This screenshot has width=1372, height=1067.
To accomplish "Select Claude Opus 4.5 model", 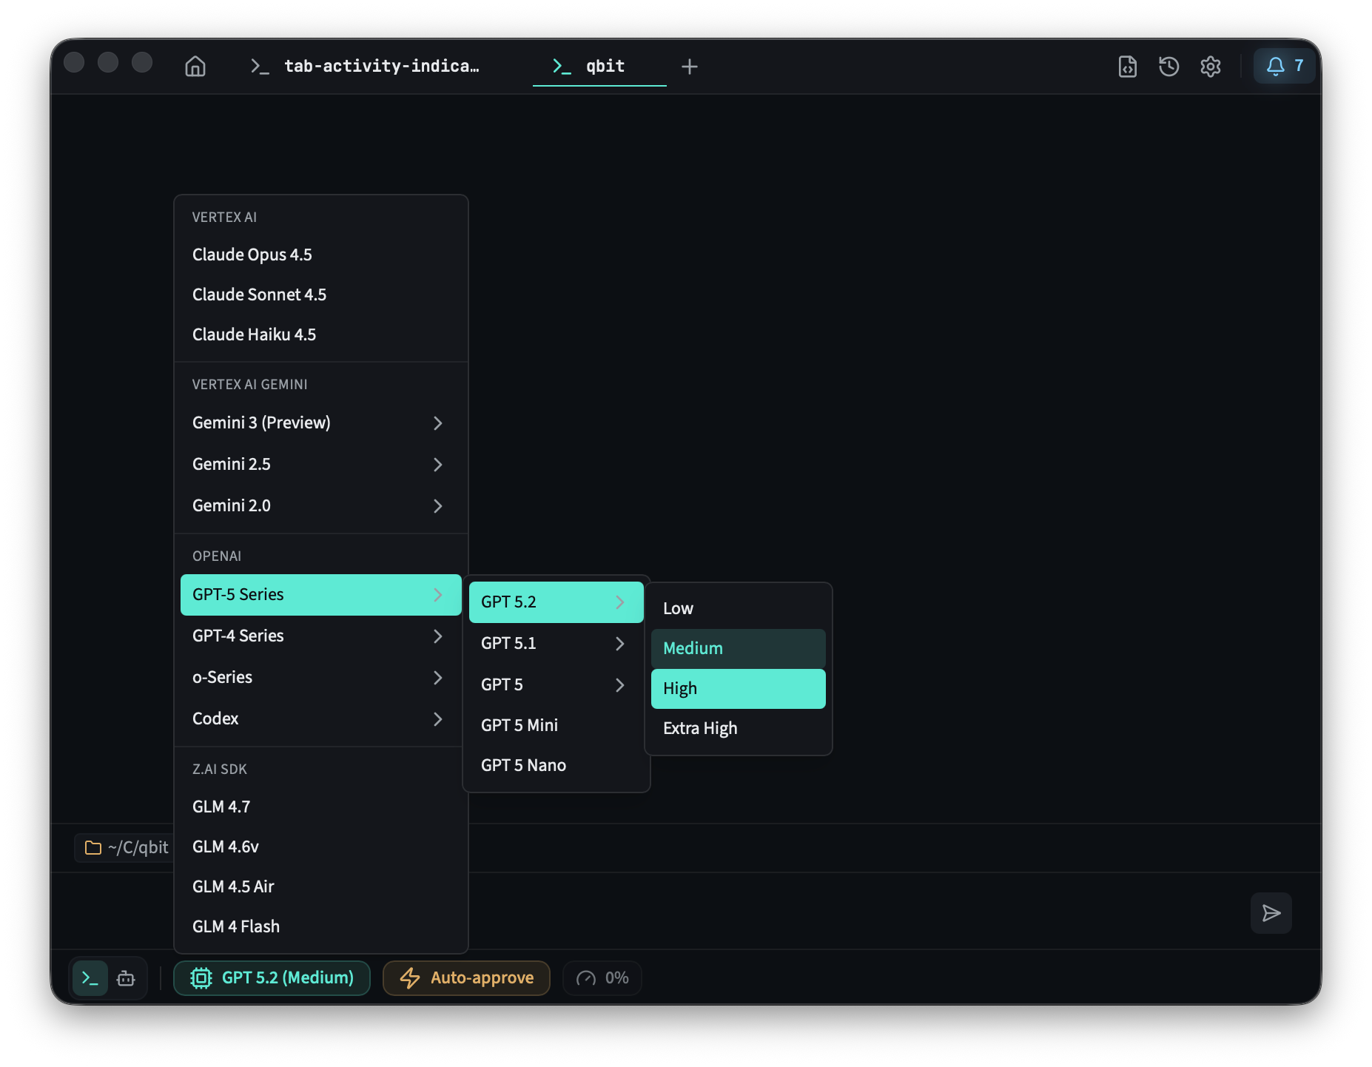I will coord(321,255).
